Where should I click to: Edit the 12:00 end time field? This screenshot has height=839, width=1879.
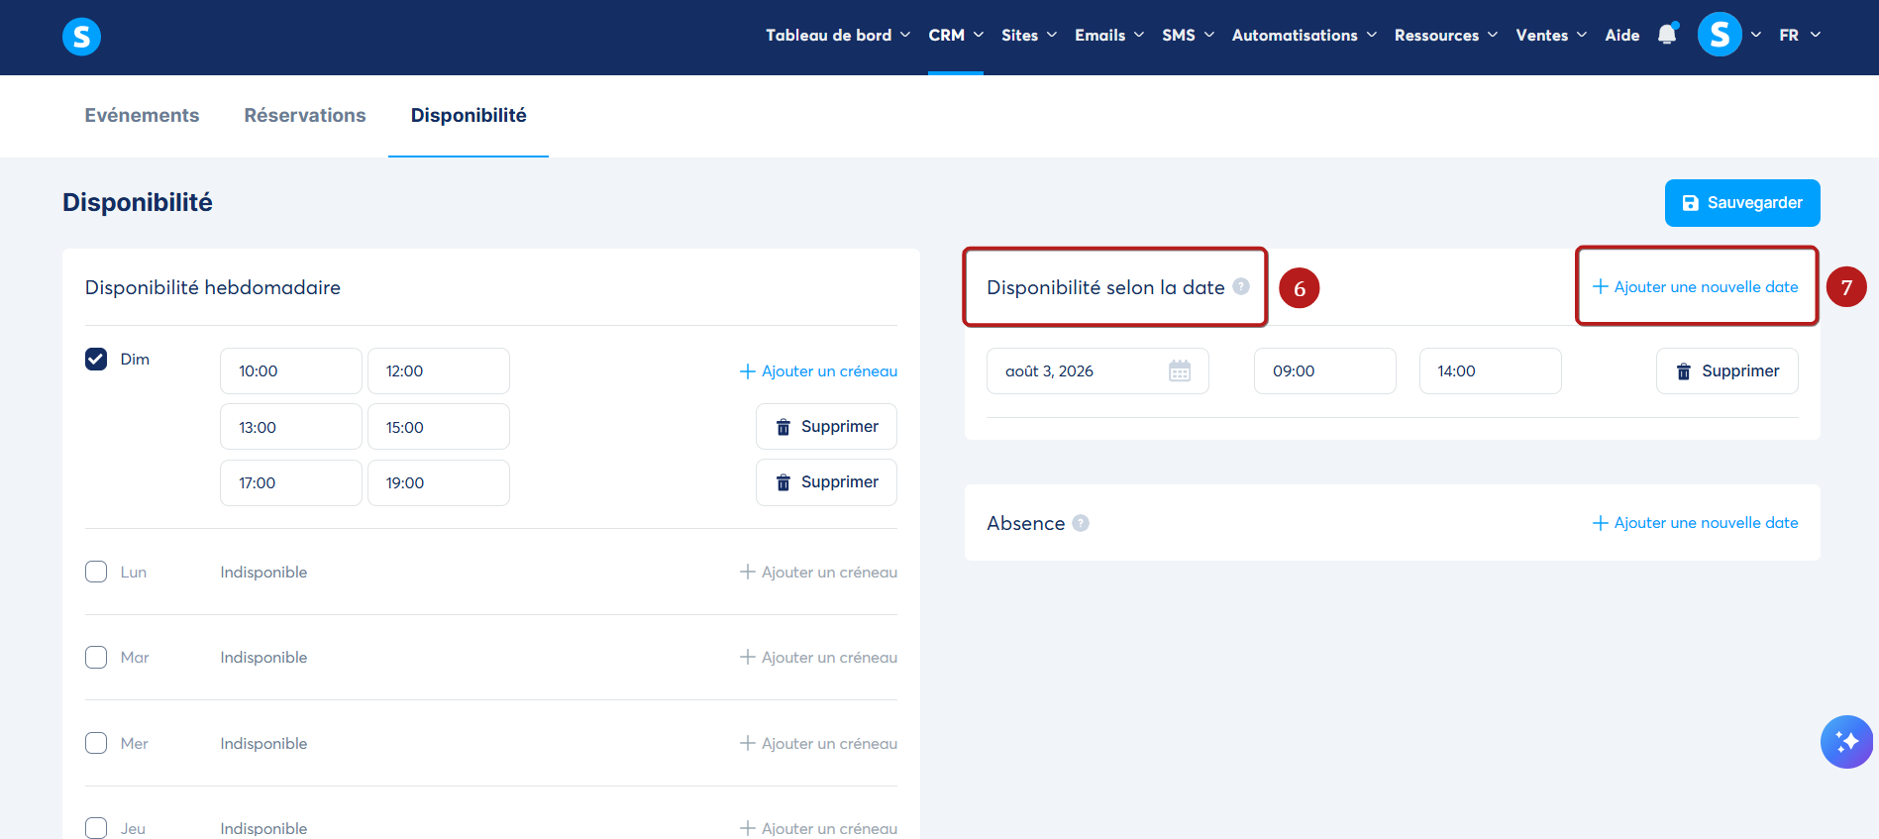(439, 371)
